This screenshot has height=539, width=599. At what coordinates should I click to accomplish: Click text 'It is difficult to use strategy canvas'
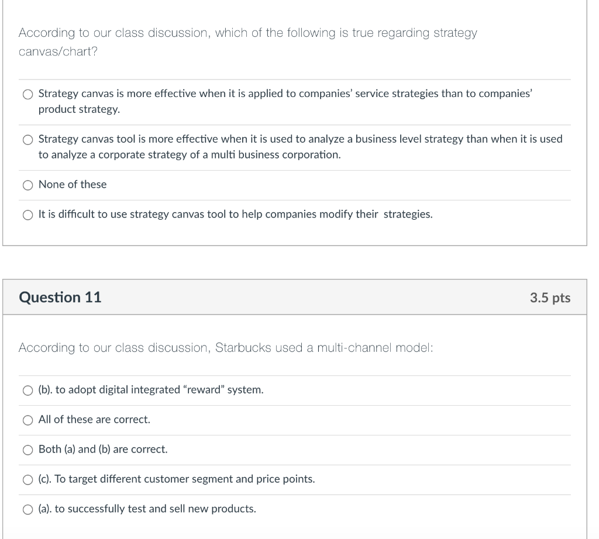pos(235,214)
